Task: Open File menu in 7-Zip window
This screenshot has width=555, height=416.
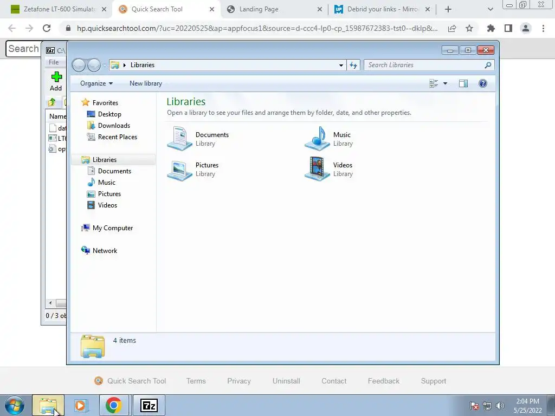Action: pos(54,62)
